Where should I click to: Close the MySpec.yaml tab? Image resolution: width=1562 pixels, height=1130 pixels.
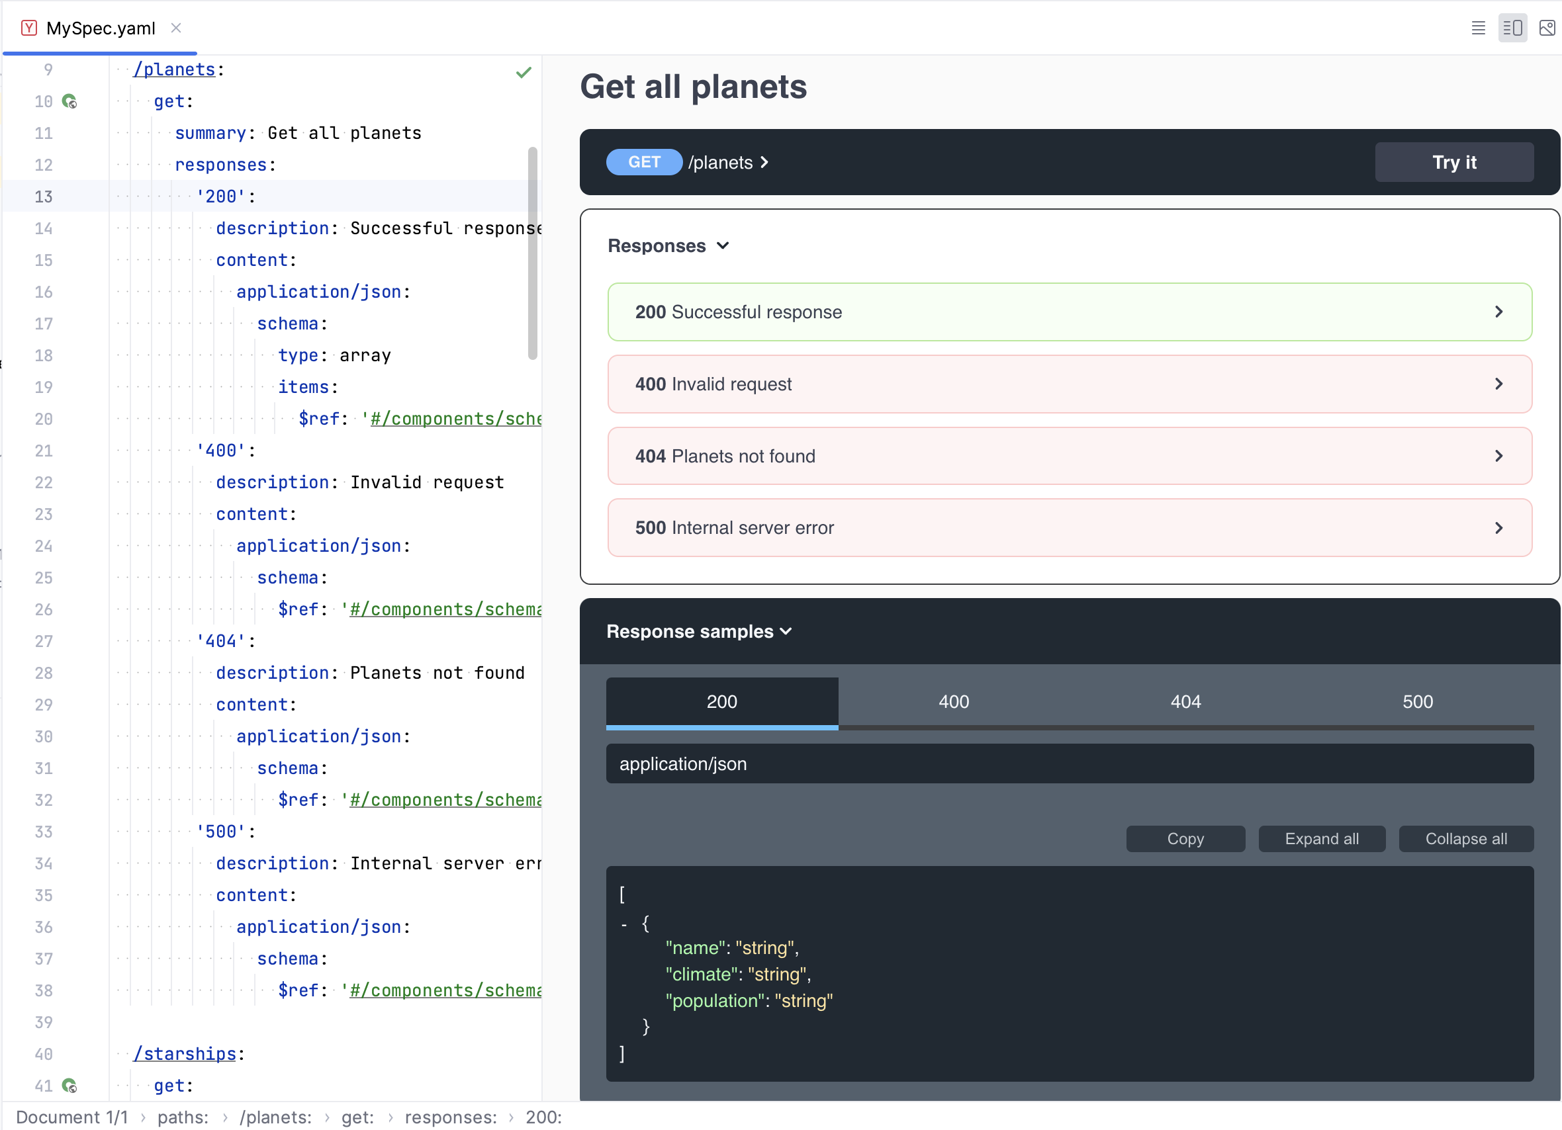176,28
